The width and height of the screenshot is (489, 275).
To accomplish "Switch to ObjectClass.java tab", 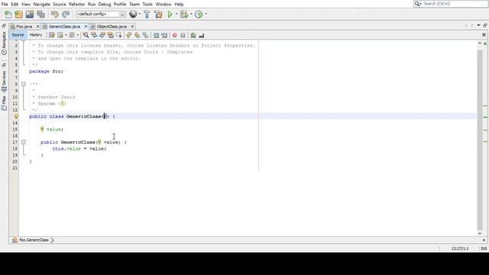I will (x=112, y=27).
